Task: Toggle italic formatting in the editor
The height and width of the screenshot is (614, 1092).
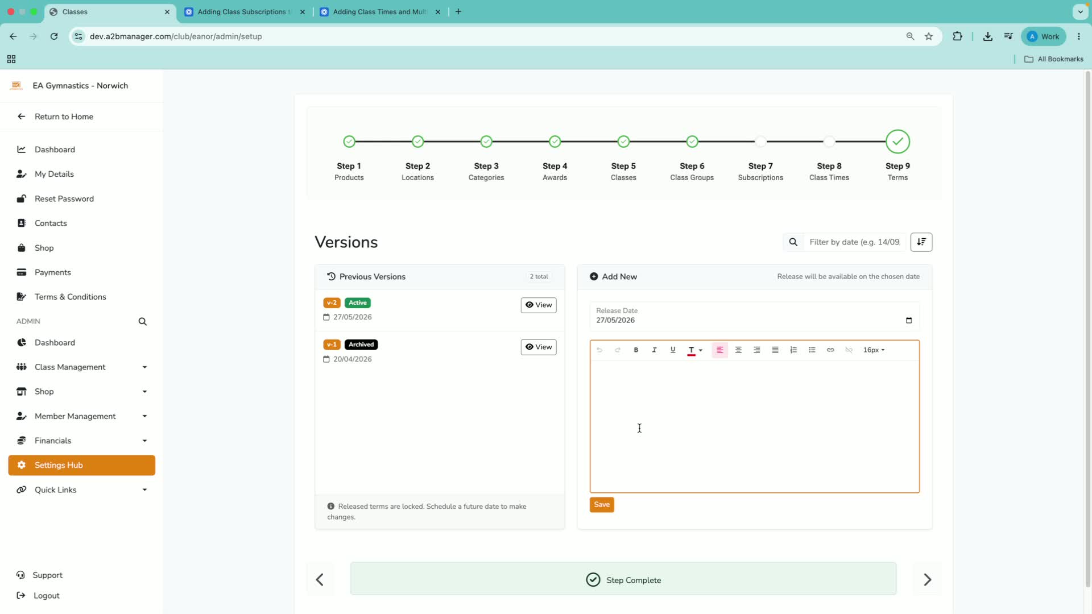Action: click(x=654, y=350)
